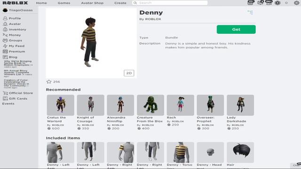Open Avatar icon in sidebar
The height and width of the screenshot is (169, 301).
pyautogui.click(x=5, y=24)
